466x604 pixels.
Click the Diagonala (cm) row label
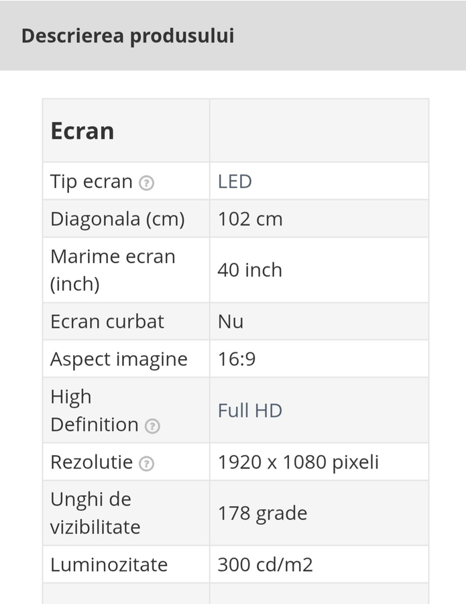pyautogui.click(x=117, y=219)
